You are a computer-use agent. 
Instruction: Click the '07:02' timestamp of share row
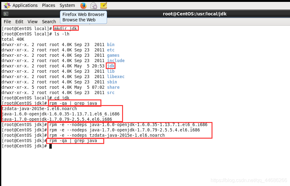(98, 87)
